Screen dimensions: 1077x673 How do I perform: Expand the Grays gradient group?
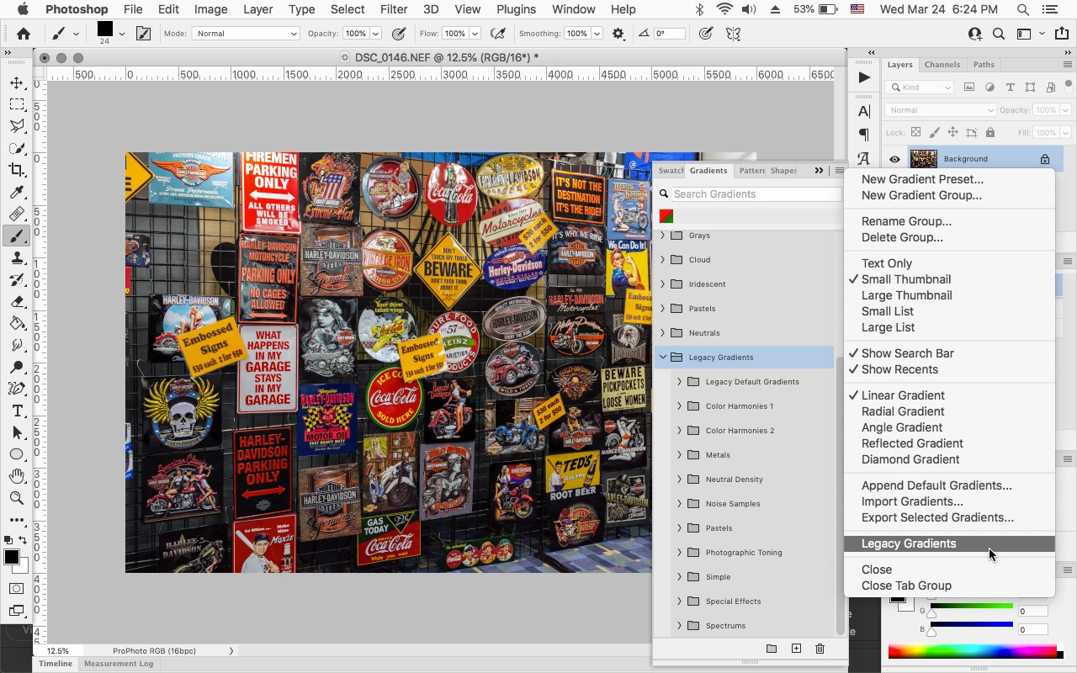663,236
